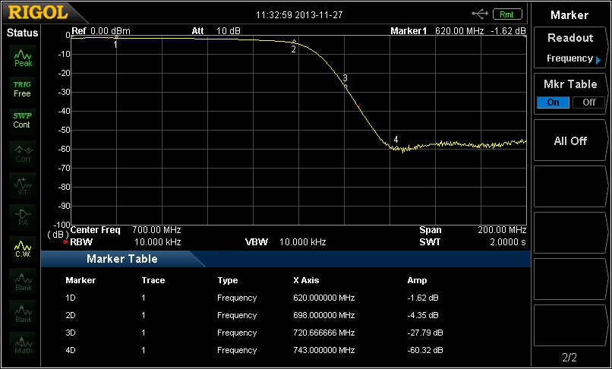The height and width of the screenshot is (369, 612).
Task: Select the C.W. trace icon
Action: pos(23,248)
